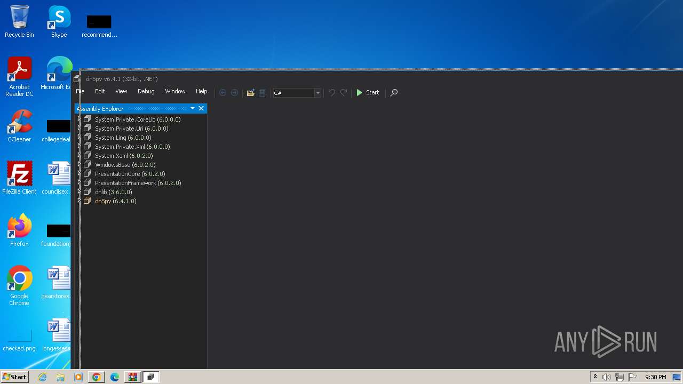Screen dimensions: 683x384
Task: Click the orange dnSpy assembly icon
Action: point(87,201)
